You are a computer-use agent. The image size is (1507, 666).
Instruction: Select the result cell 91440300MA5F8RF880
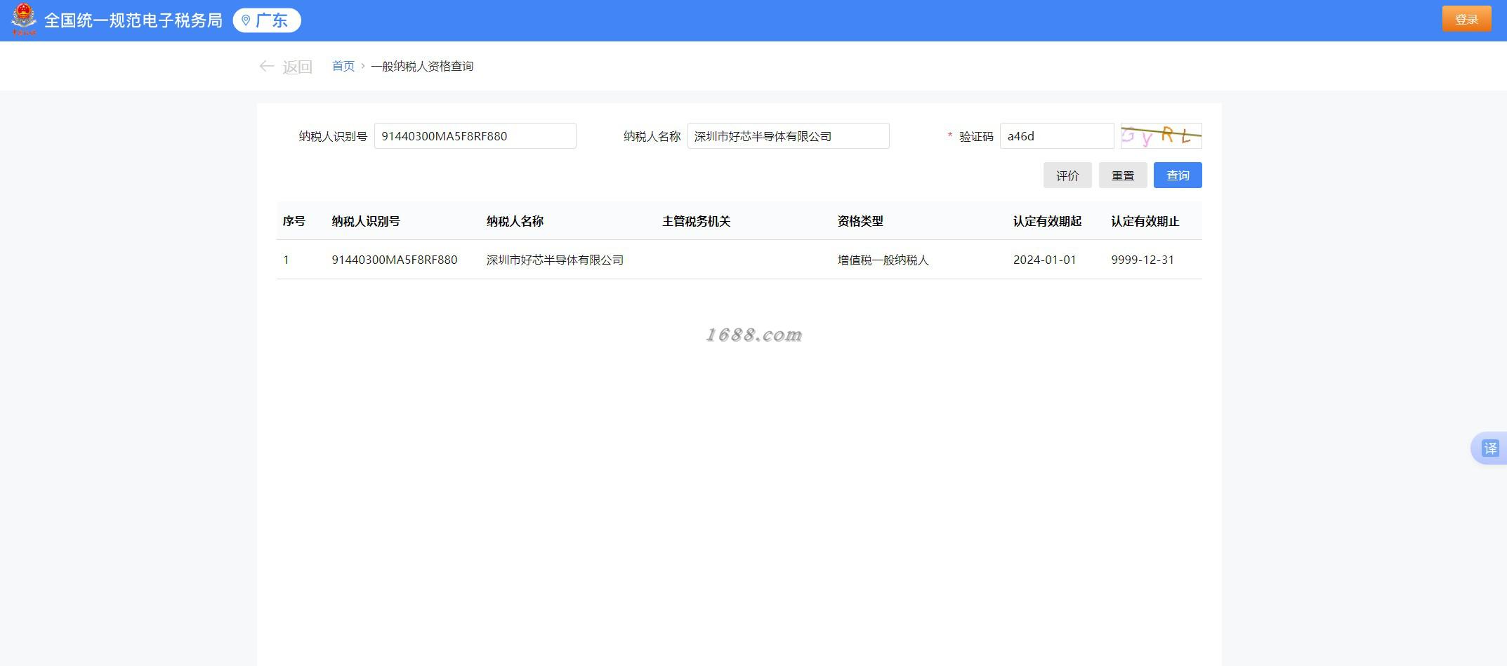click(395, 260)
